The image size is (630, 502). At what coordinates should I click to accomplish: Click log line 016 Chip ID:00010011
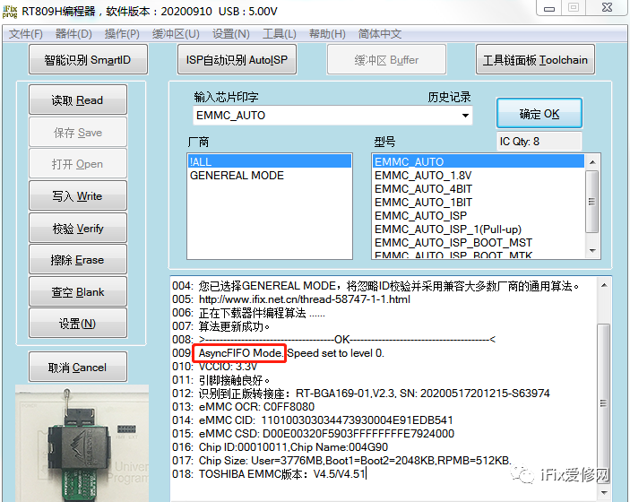280,447
